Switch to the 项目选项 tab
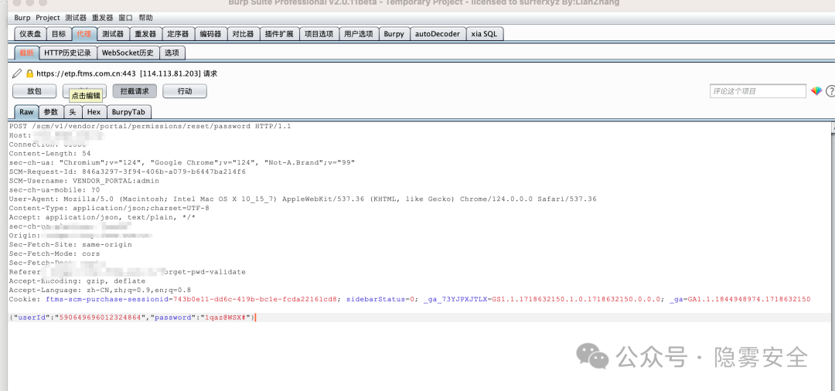 coord(319,34)
